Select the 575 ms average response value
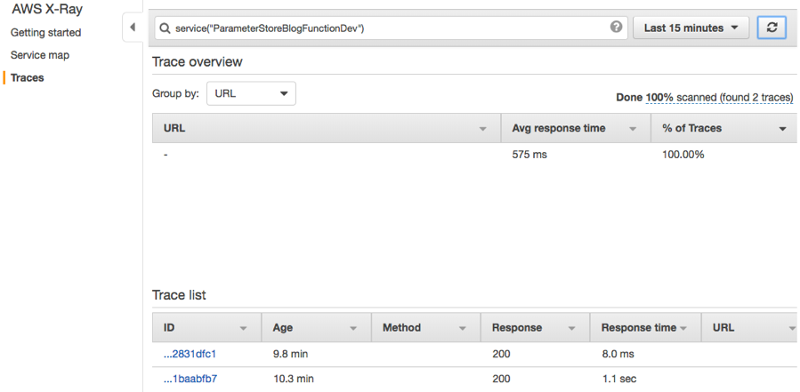The image size is (800, 392). click(529, 155)
